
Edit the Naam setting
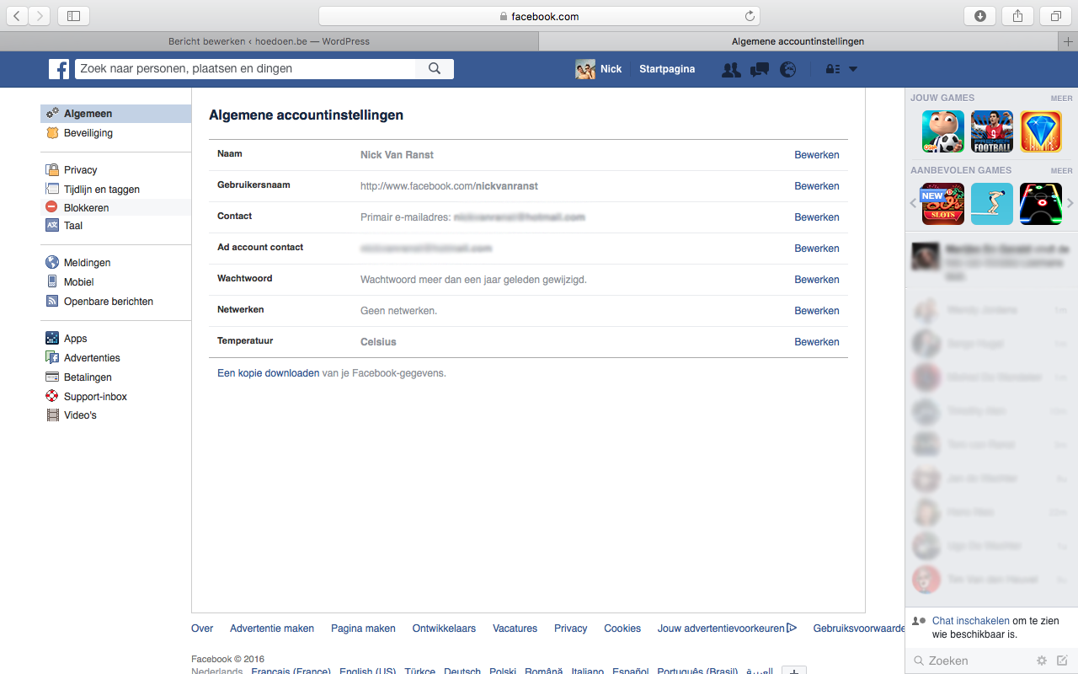pyautogui.click(x=817, y=155)
